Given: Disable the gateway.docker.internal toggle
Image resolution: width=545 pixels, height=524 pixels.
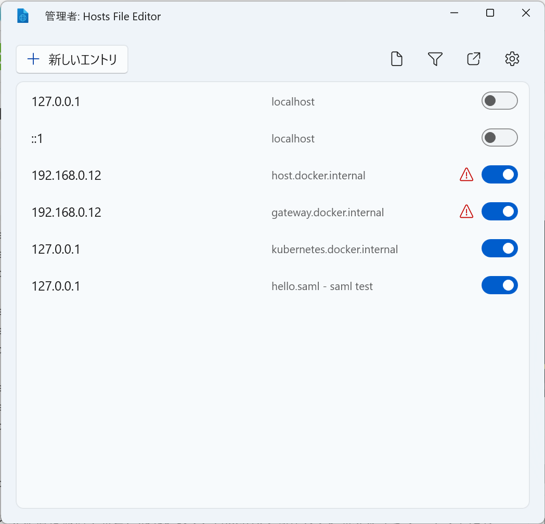Looking at the screenshot, I should 499,211.
